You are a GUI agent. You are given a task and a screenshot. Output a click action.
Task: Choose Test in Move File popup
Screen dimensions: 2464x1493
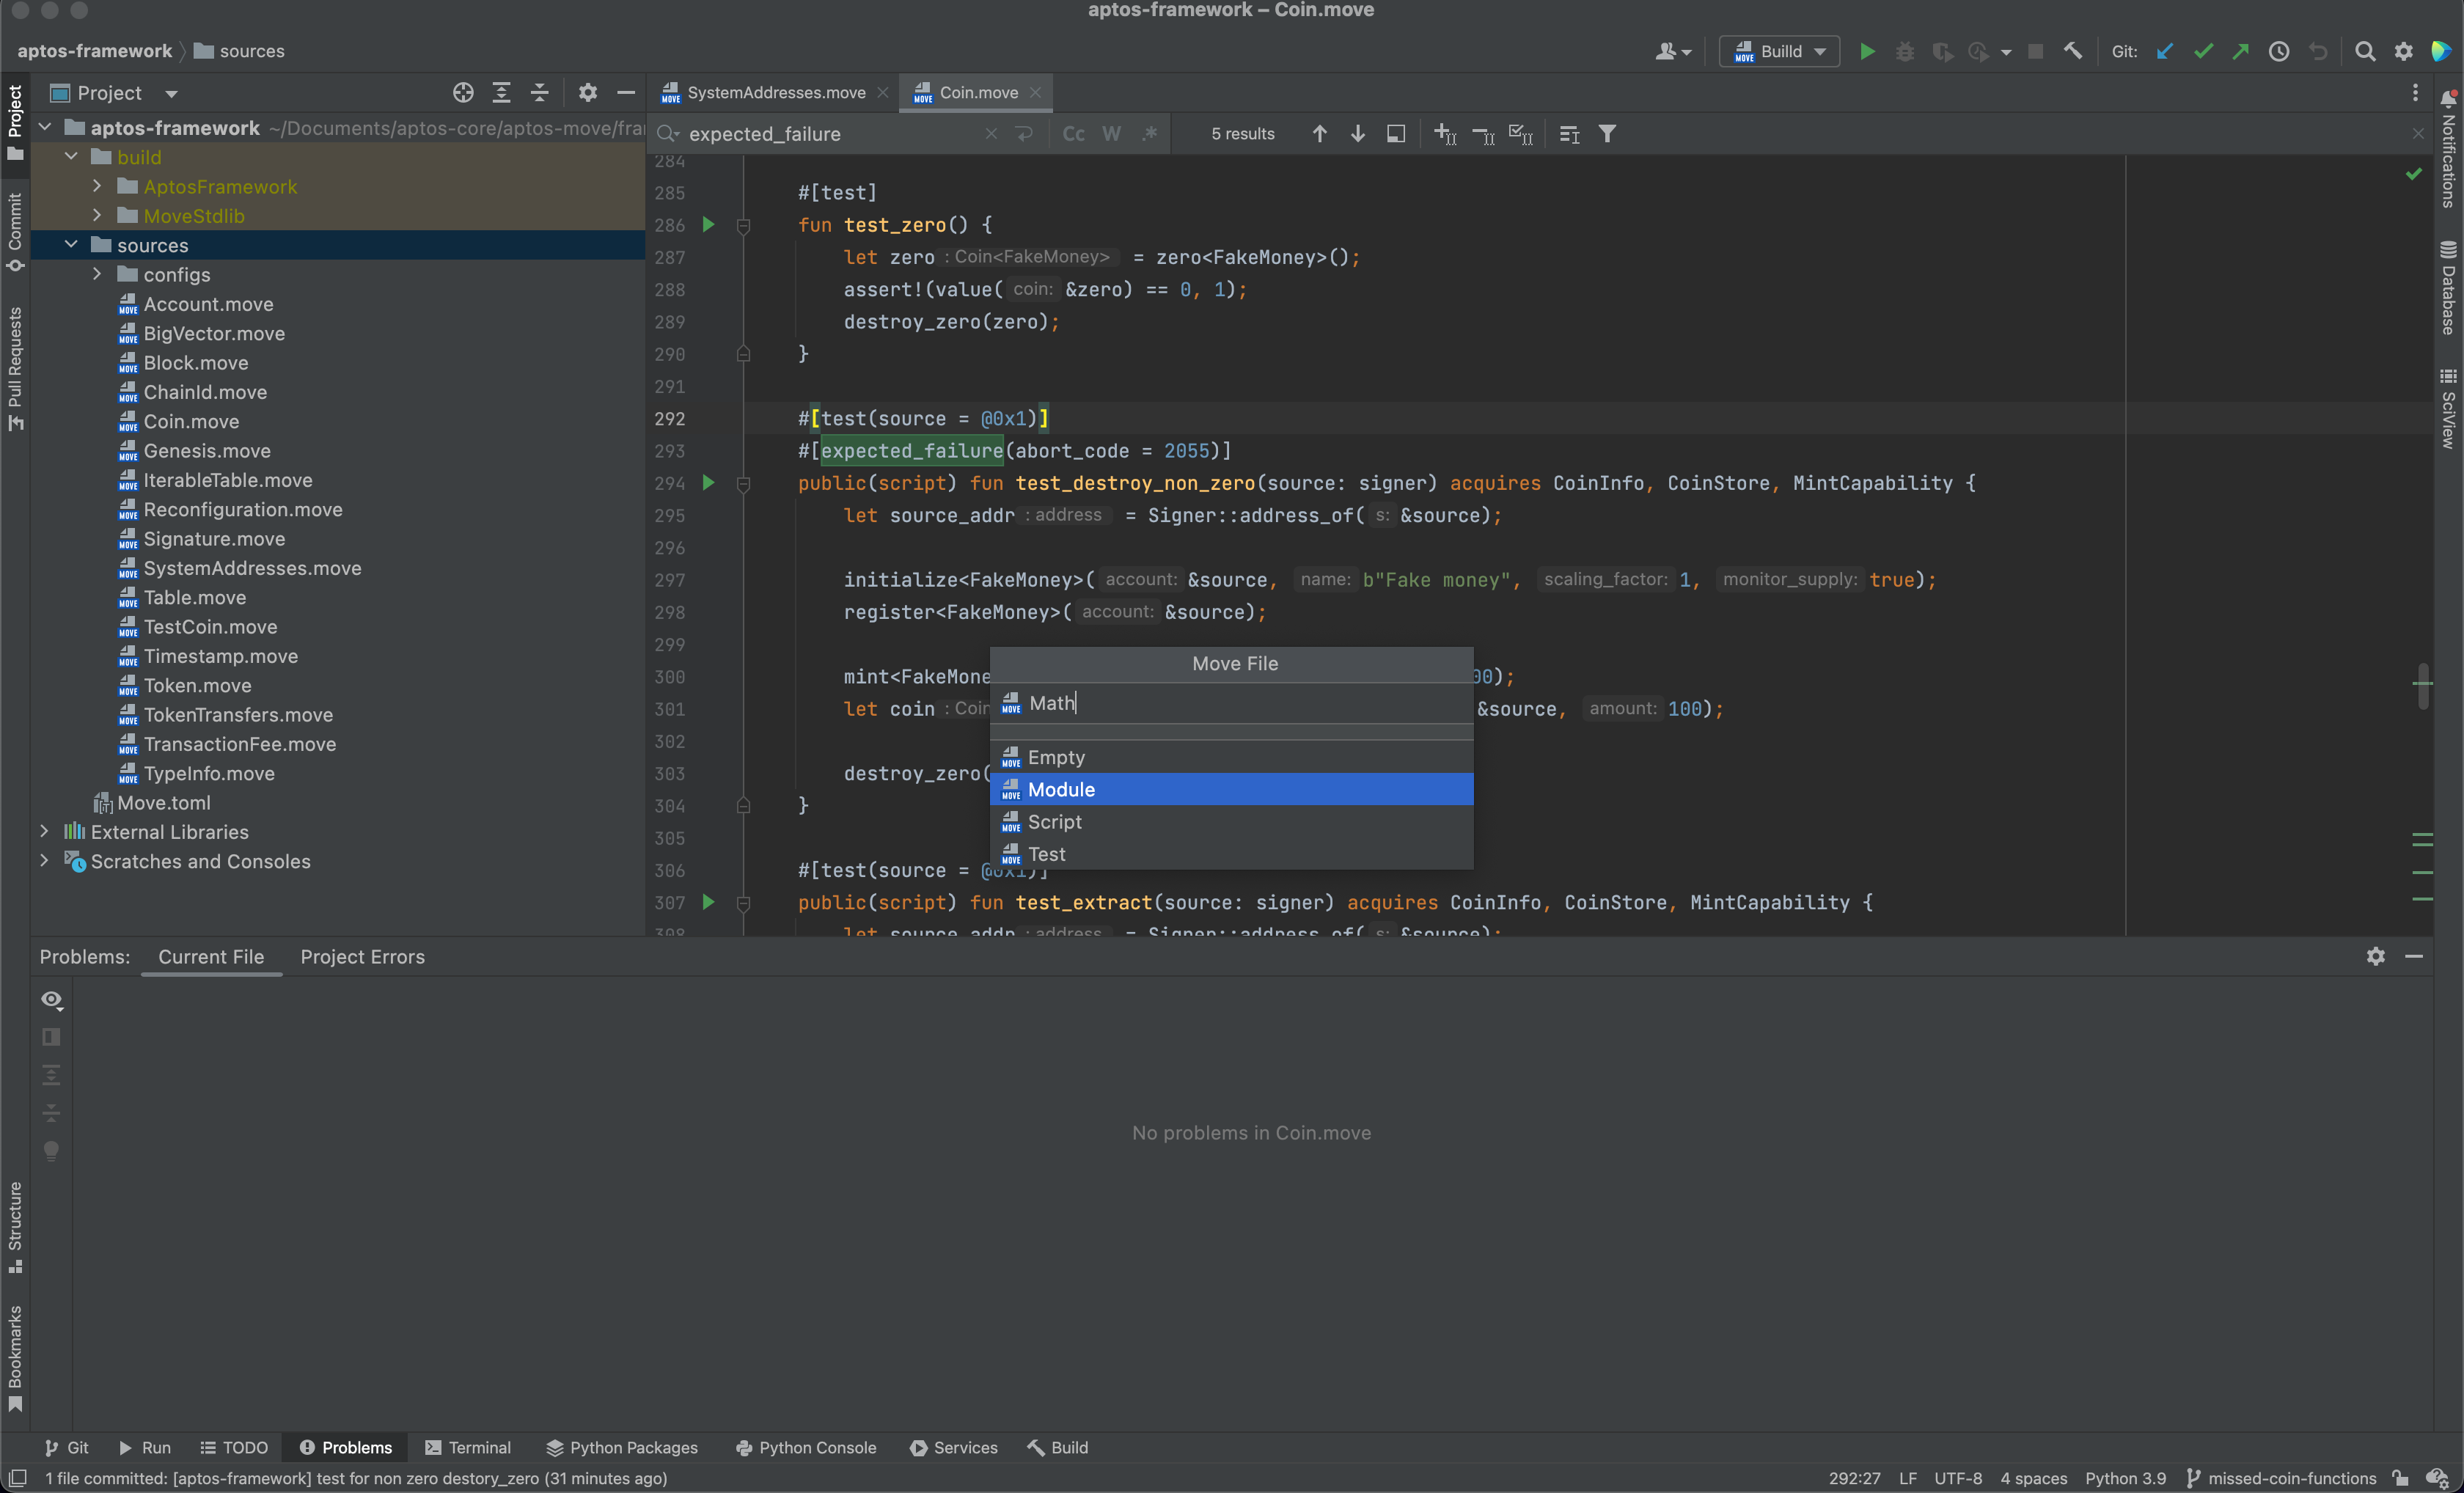(1231, 854)
